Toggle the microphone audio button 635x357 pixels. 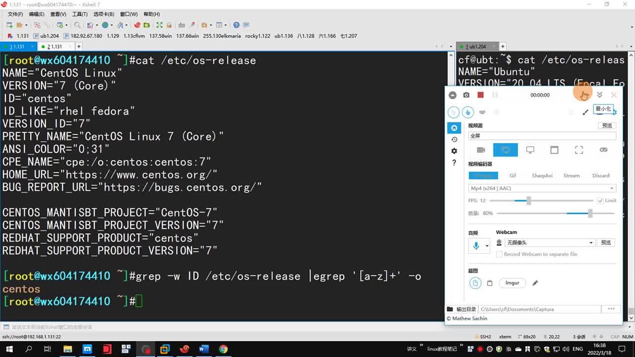476,246
